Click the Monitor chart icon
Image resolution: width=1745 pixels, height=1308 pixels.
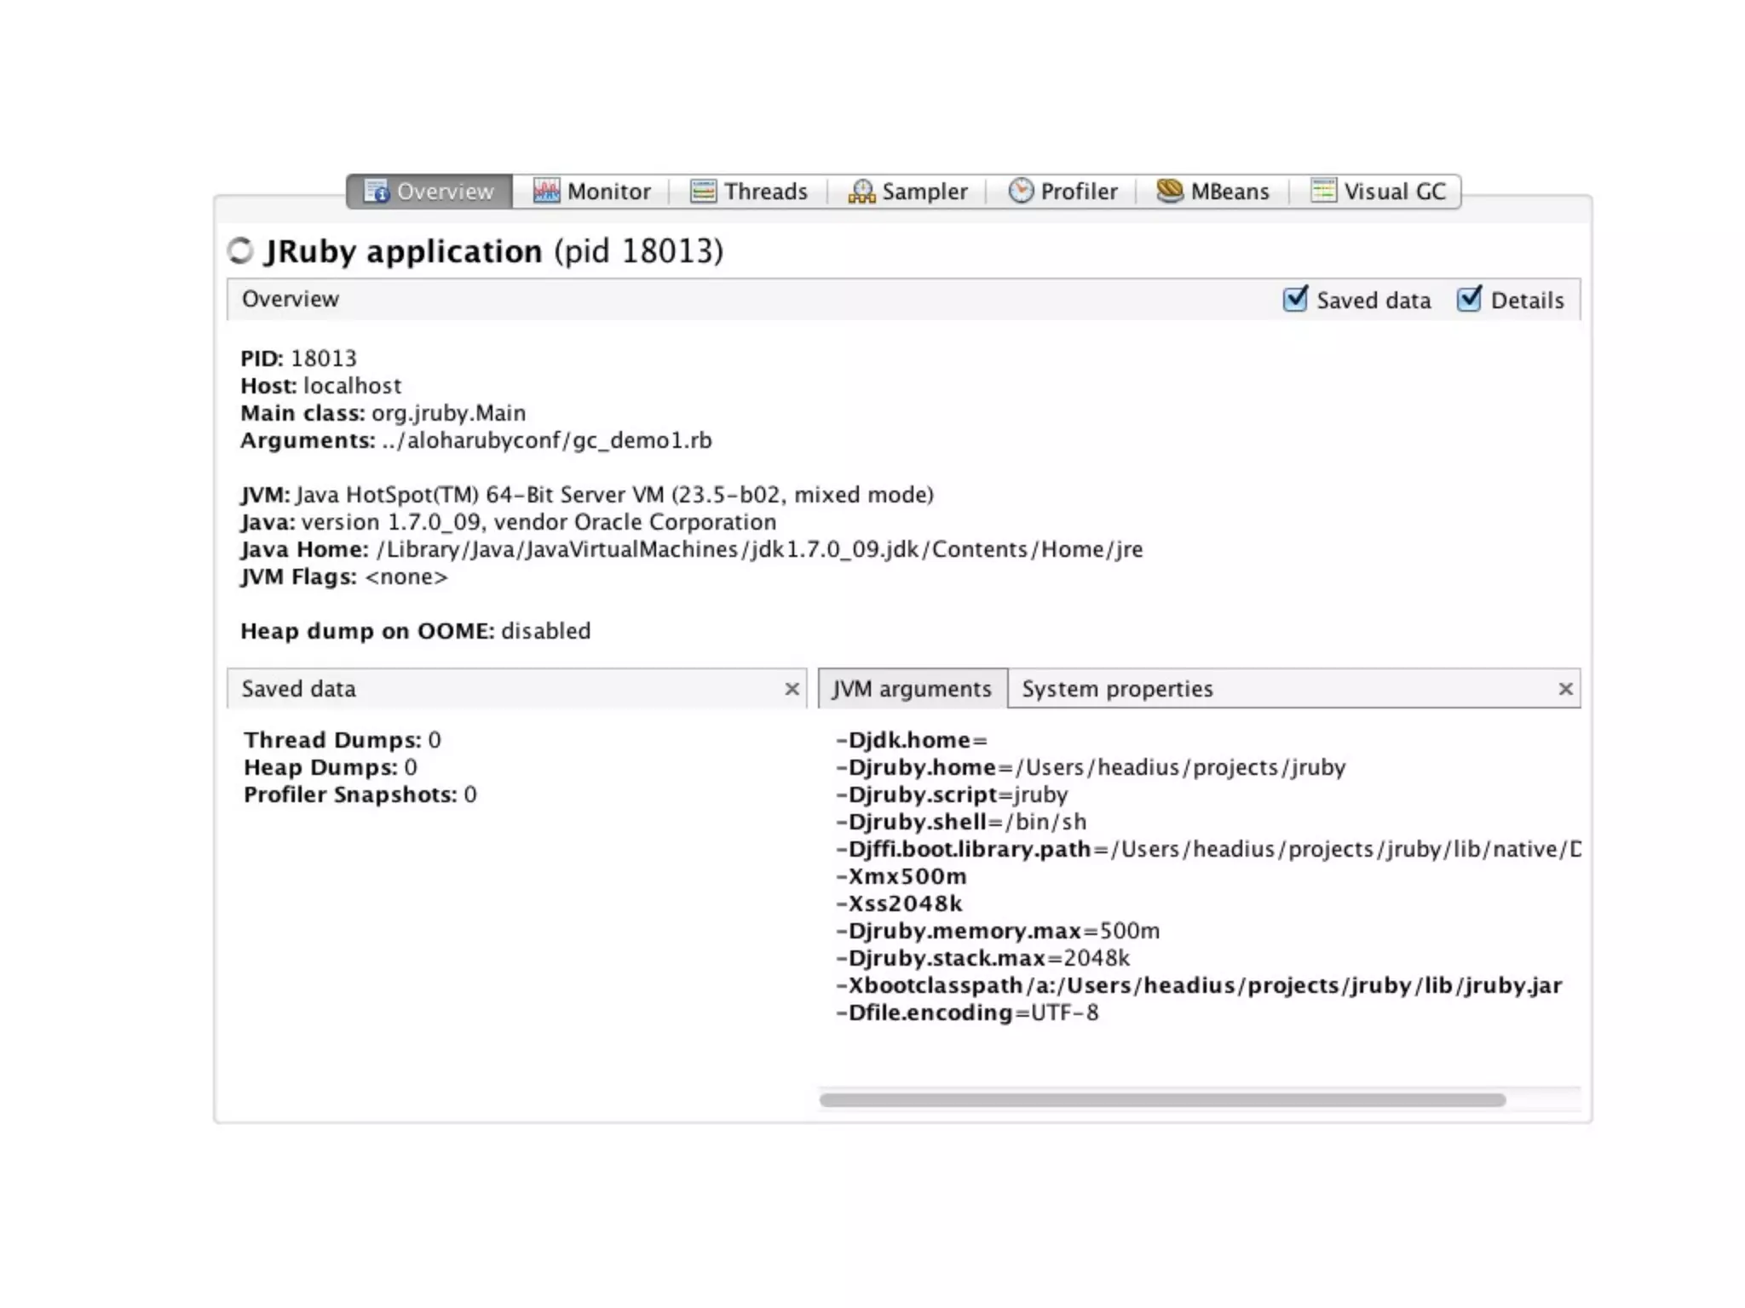pyautogui.click(x=546, y=191)
